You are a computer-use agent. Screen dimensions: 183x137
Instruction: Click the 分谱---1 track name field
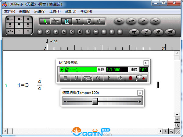point(78,70)
